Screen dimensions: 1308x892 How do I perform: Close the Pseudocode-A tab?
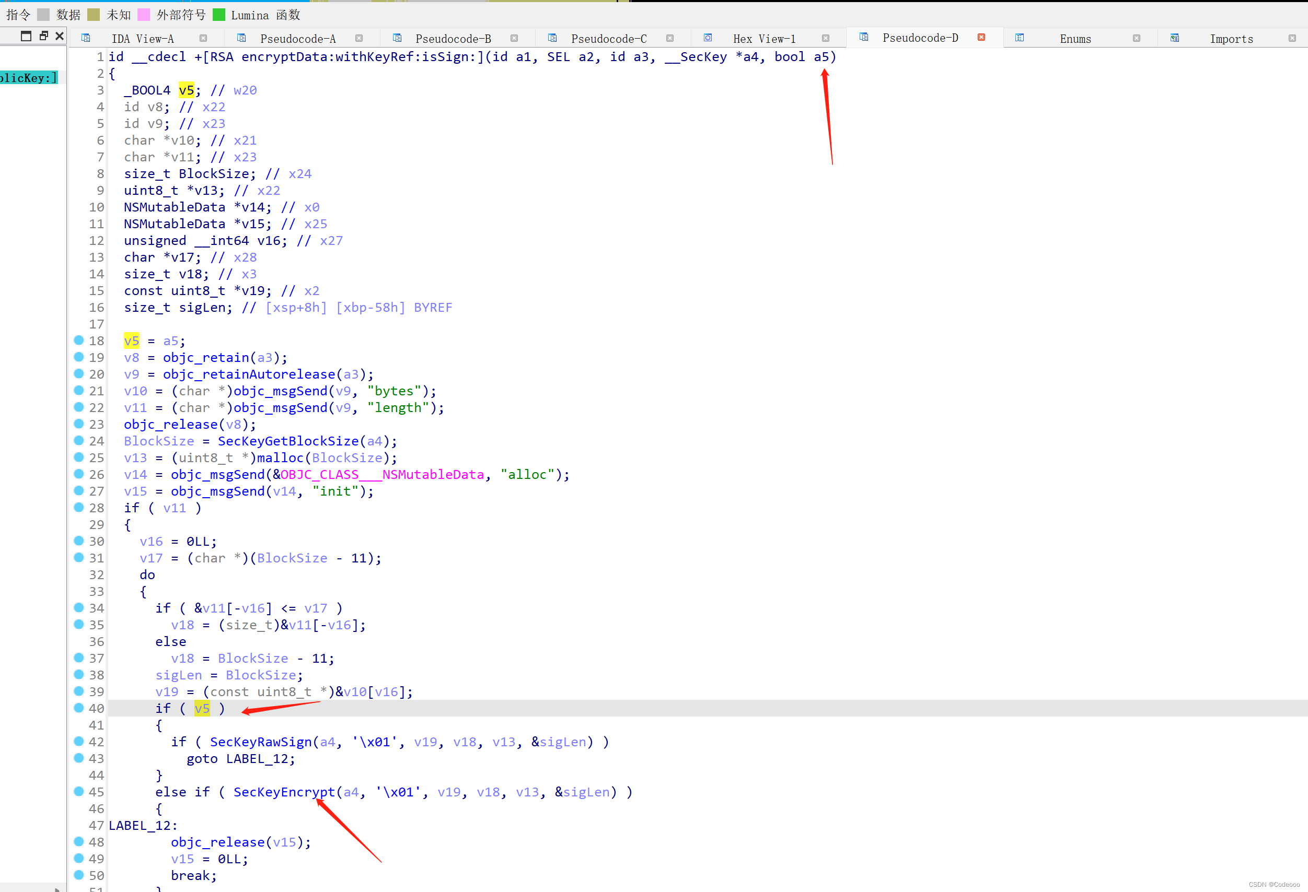358,38
